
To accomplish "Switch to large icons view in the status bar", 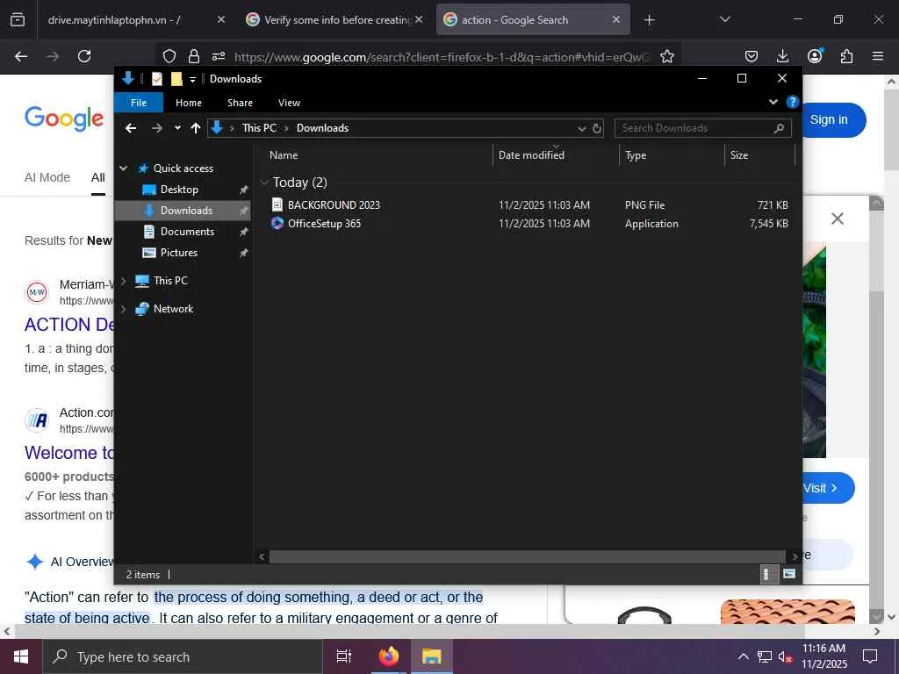I will [x=789, y=574].
